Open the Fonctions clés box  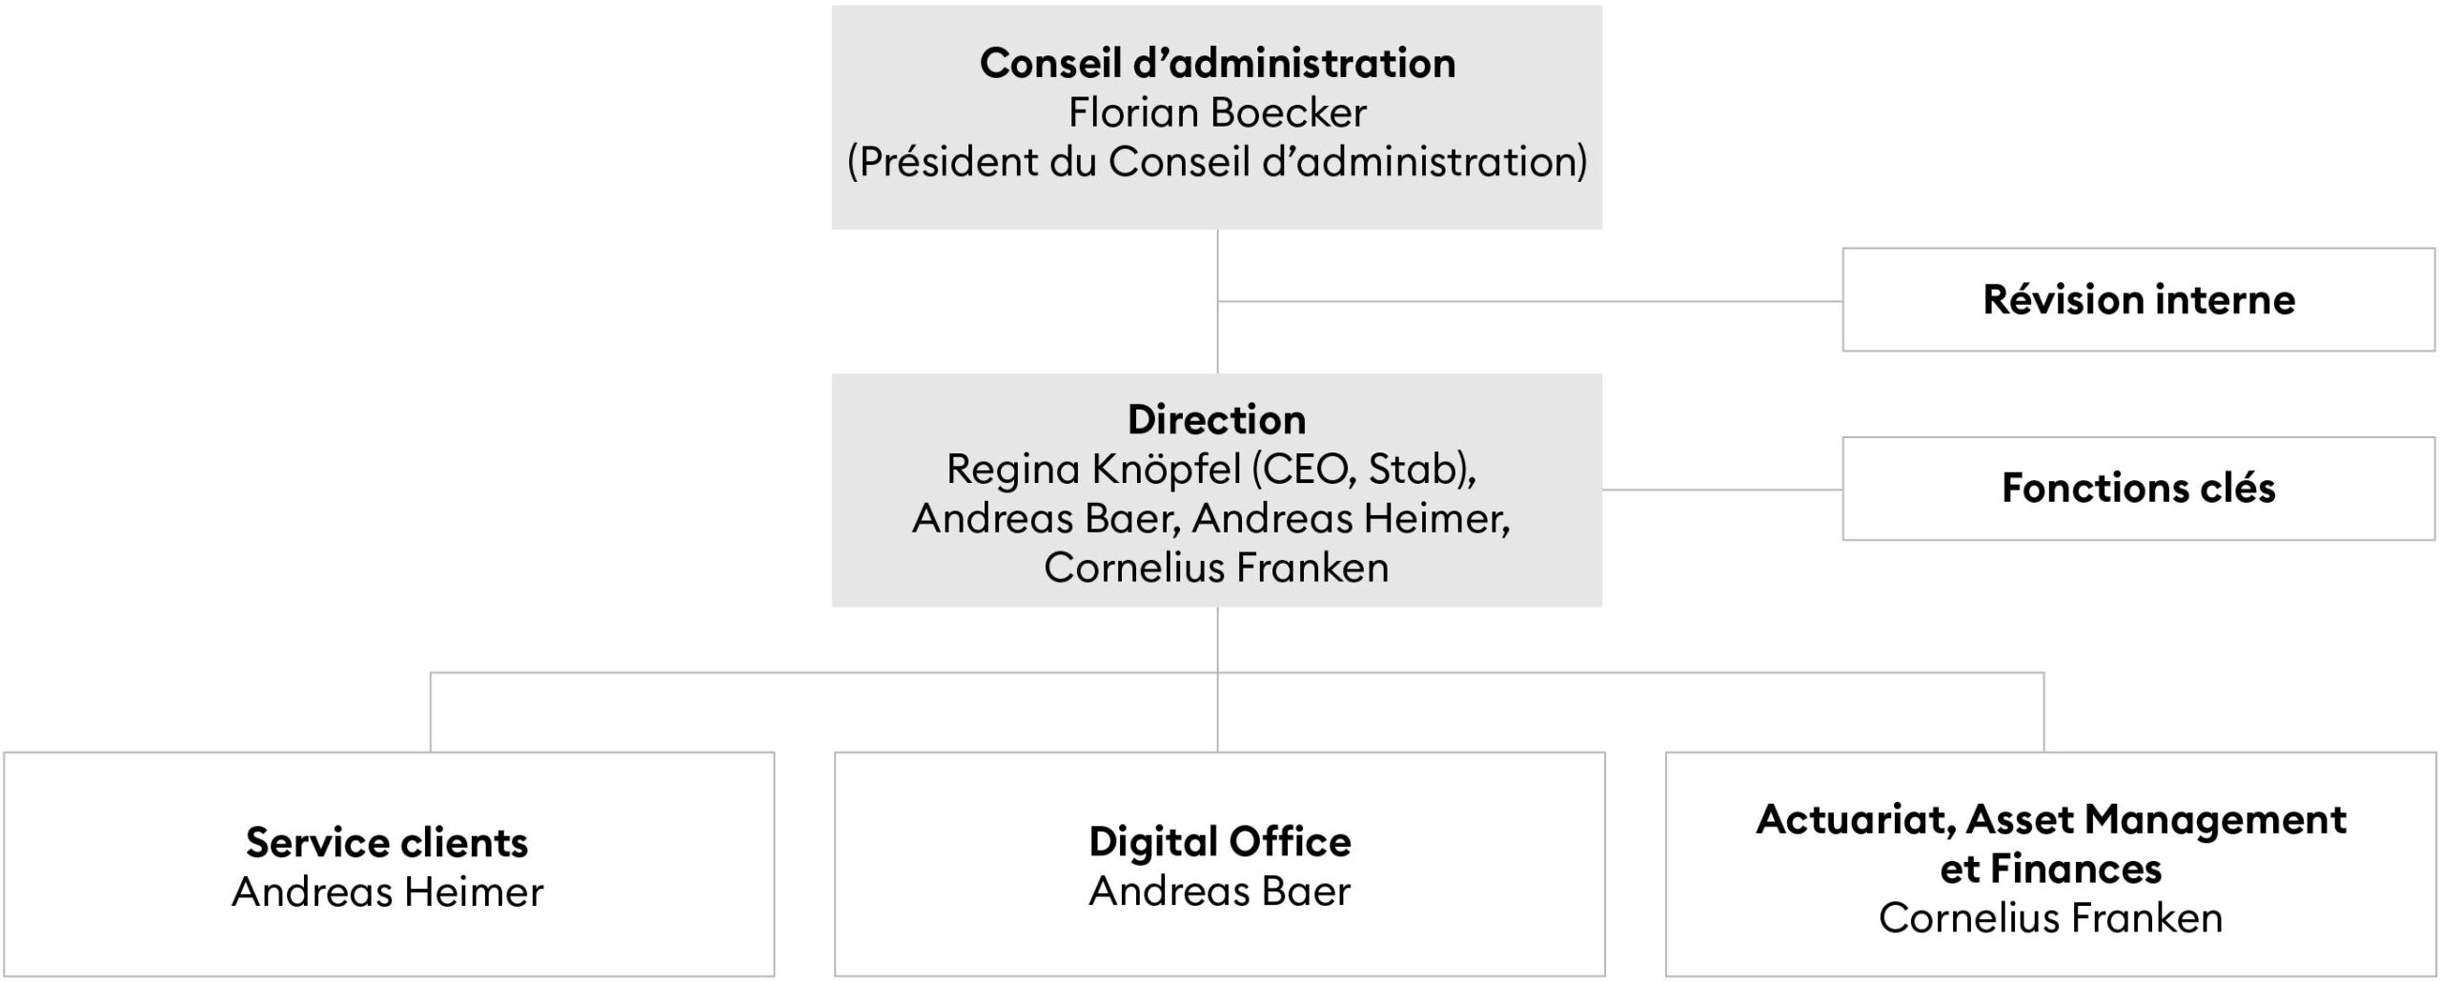click(2138, 489)
